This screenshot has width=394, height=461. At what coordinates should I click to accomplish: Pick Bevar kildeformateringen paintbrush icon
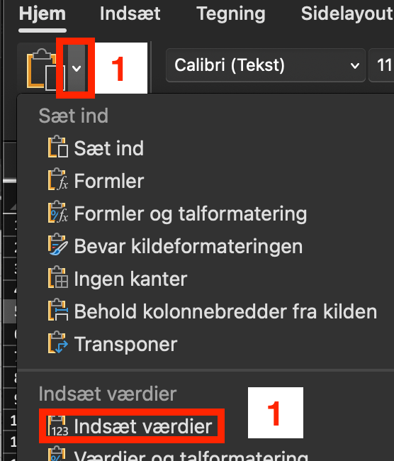tap(58, 245)
